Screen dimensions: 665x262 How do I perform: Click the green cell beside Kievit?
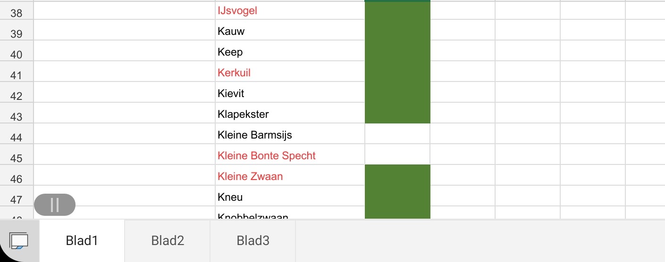(x=397, y=93)
